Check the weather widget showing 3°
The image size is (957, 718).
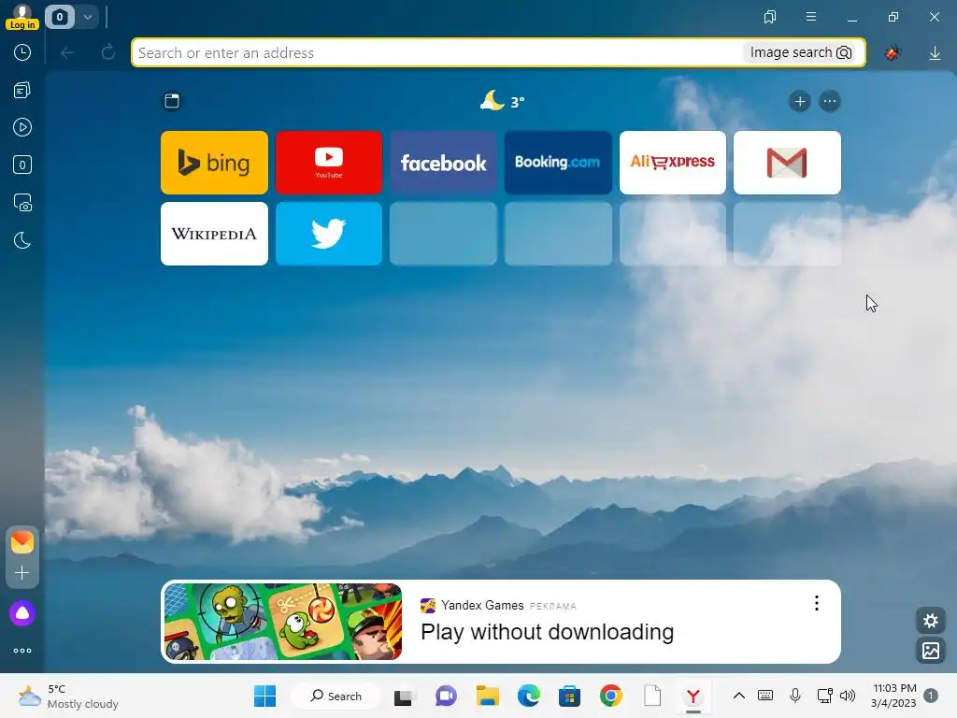[x=502, y=101]
